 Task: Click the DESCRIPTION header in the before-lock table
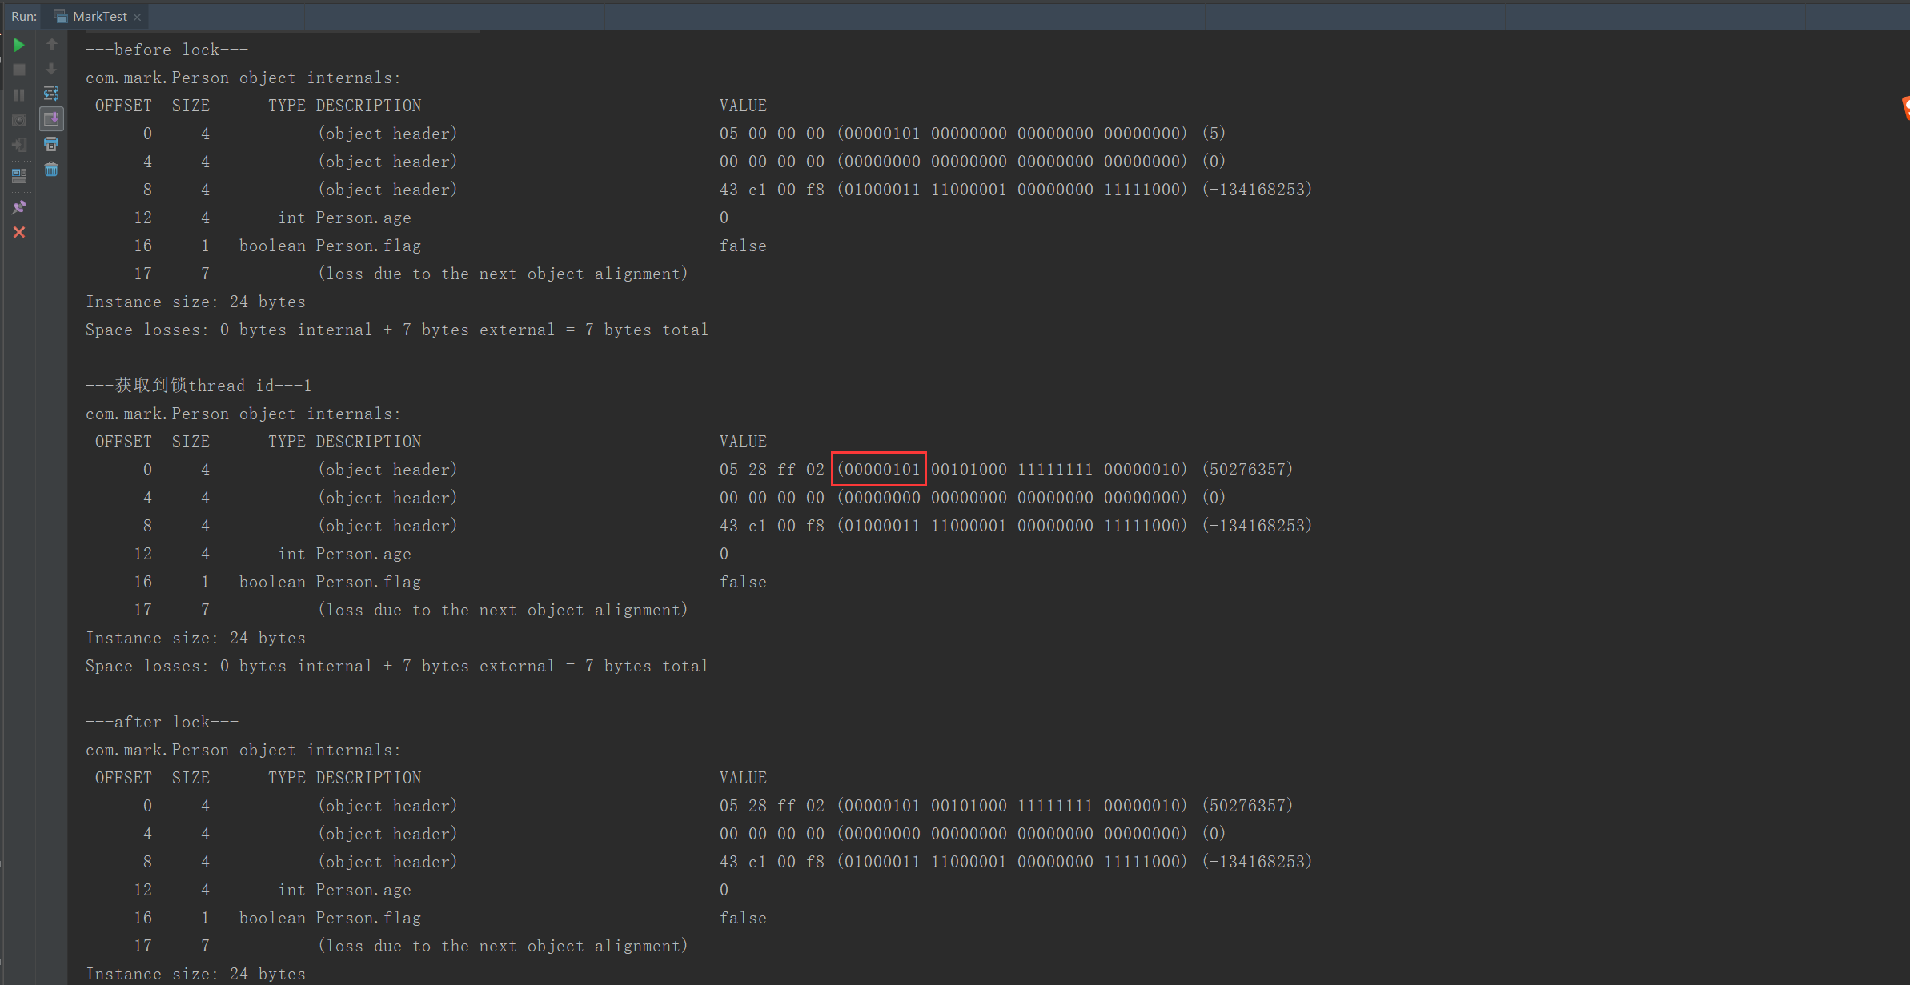[368, 106]
